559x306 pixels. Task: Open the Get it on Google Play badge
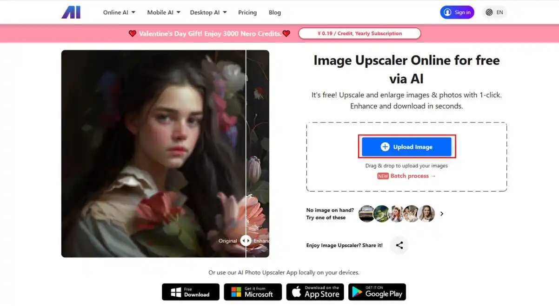[377, 292]
